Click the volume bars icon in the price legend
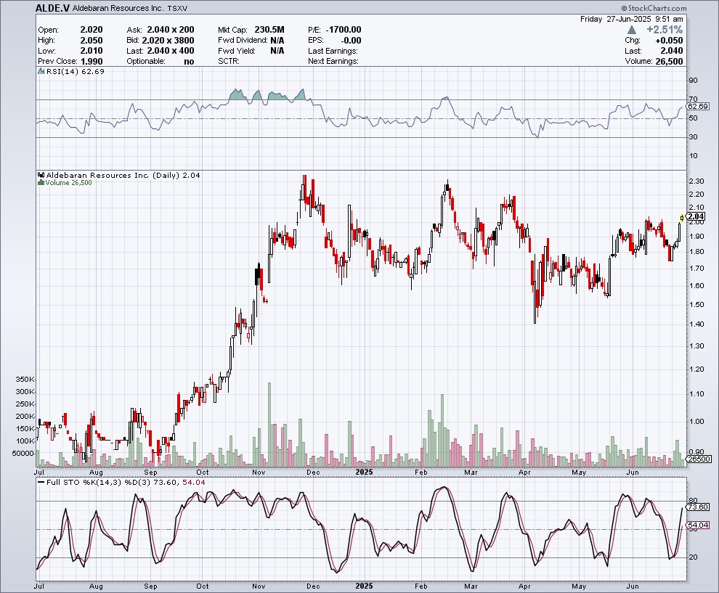 pos(41,182)
